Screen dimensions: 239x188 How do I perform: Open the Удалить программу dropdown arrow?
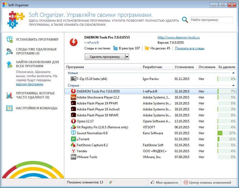point(127,57)
